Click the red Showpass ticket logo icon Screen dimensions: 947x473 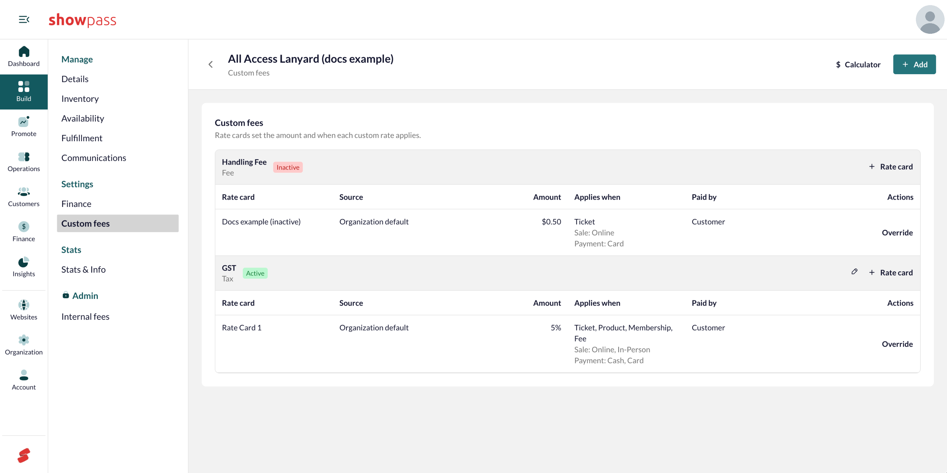point(24,456)
